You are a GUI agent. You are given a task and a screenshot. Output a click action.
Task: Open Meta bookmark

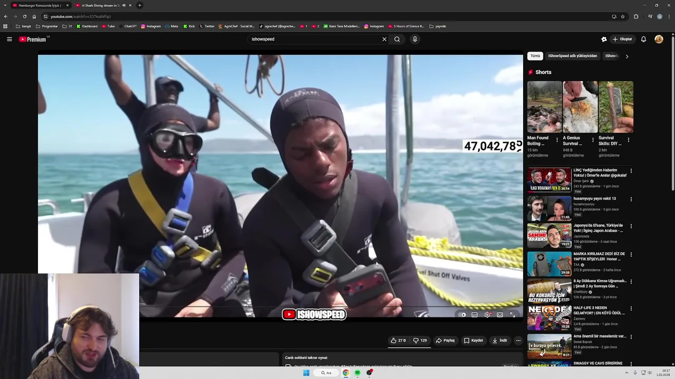(x=172, y=26)
